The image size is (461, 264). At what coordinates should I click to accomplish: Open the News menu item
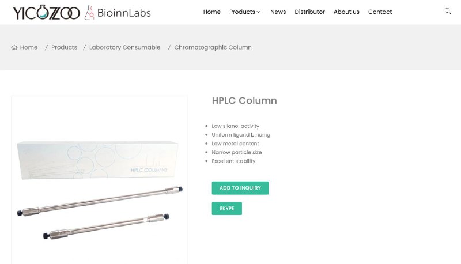pyautogui.click(x=278, y=12)
